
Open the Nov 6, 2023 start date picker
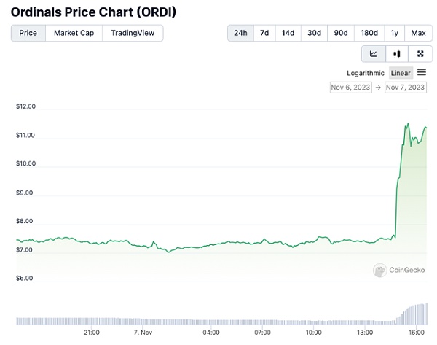[350, 88]
